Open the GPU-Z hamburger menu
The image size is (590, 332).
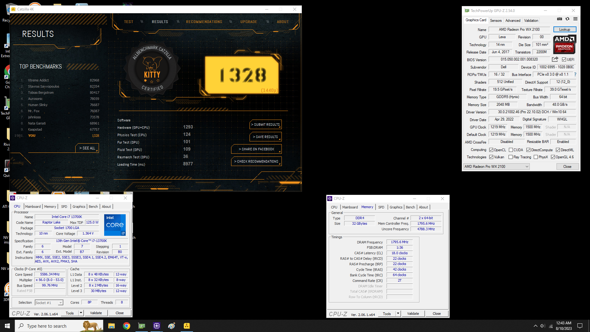pyautogui.click(x=576, y=19)
